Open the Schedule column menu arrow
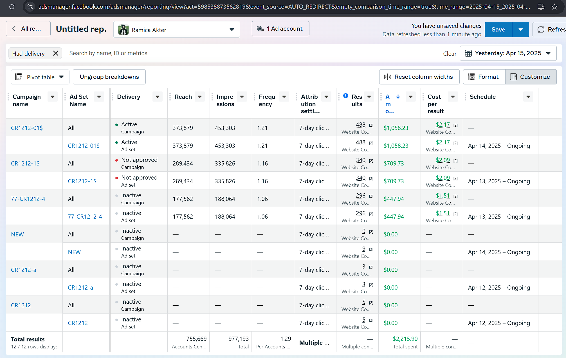 point(528,97)
